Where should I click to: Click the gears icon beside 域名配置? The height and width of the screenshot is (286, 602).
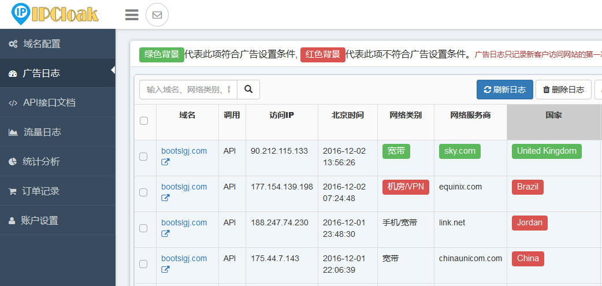click(13, 44)
